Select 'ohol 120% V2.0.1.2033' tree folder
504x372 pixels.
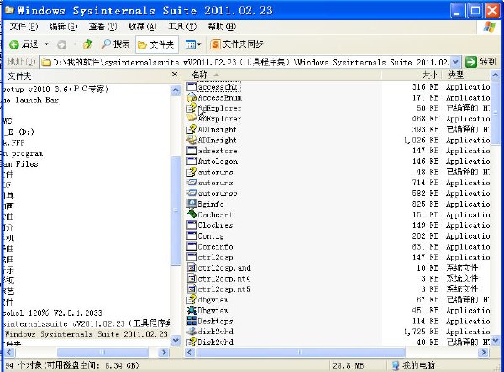[53, 313]
